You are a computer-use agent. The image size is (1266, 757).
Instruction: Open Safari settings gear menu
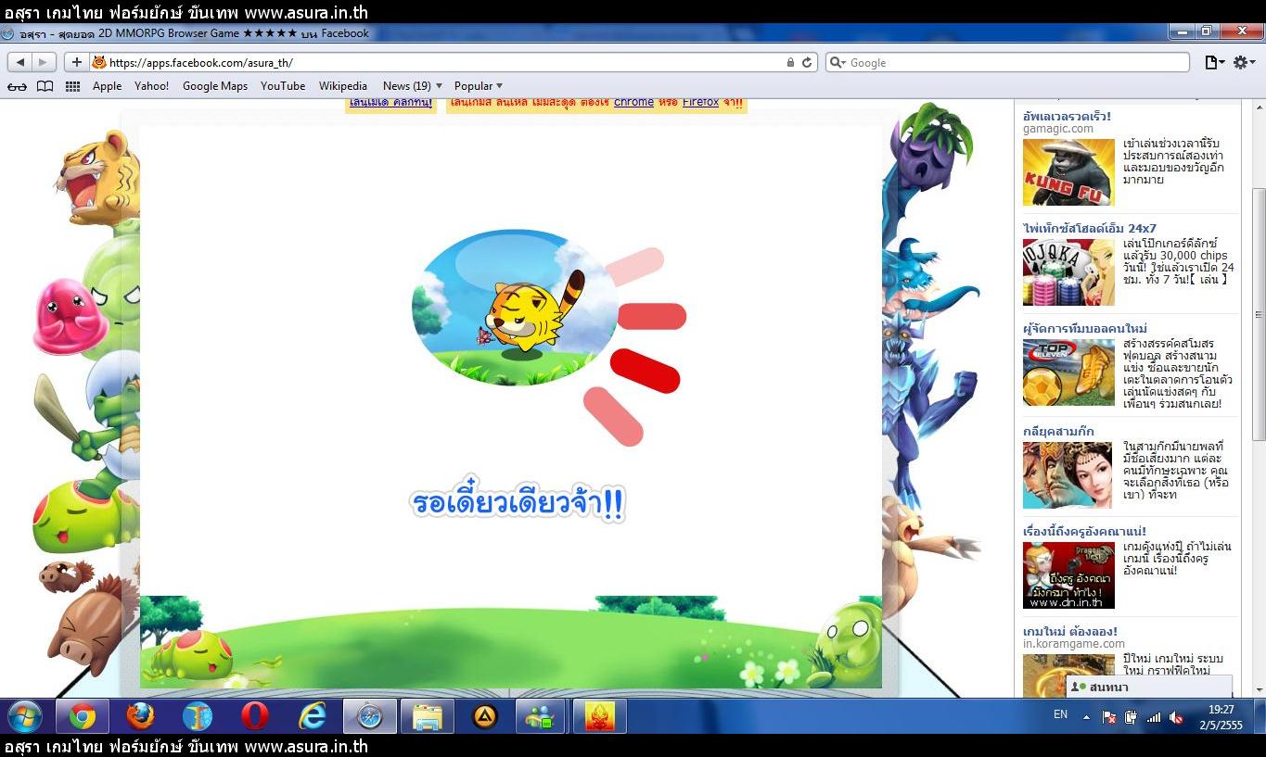tap(1244, 62)
